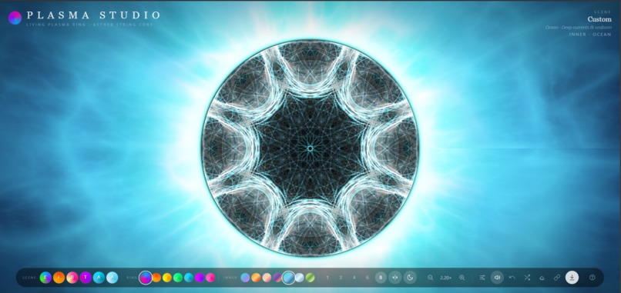The image size is (621, 293).
Task: Set symmetry count to 6
Action: 368,278
